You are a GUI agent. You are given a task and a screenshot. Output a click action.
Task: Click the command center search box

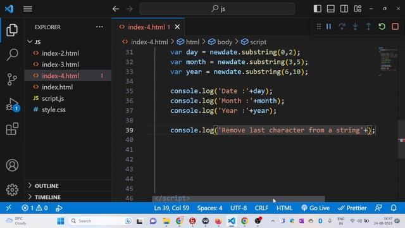217,9
